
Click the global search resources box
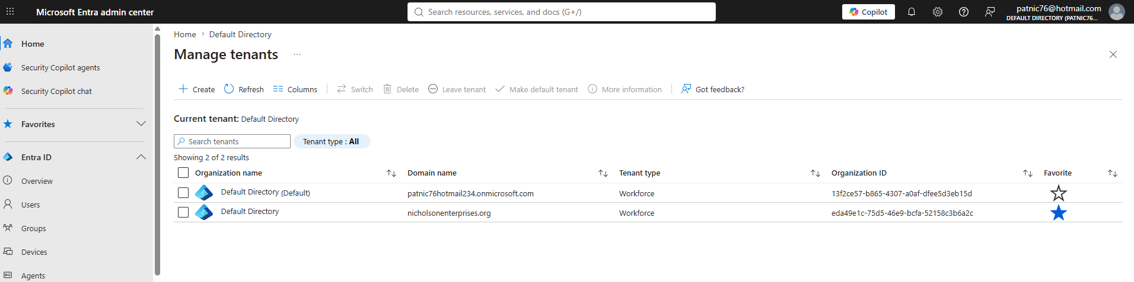[x=562, y=12]
